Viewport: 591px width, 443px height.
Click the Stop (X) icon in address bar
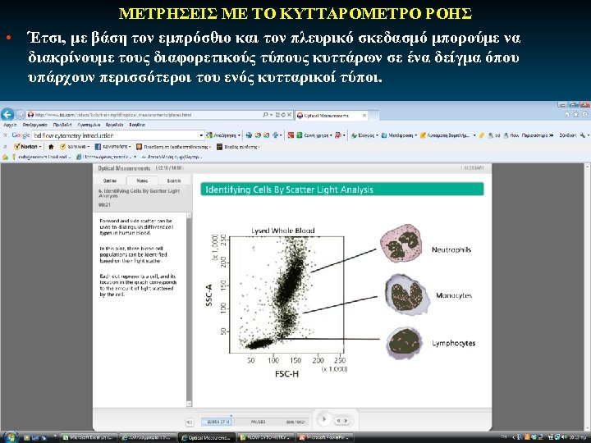(x=289, y=115)
